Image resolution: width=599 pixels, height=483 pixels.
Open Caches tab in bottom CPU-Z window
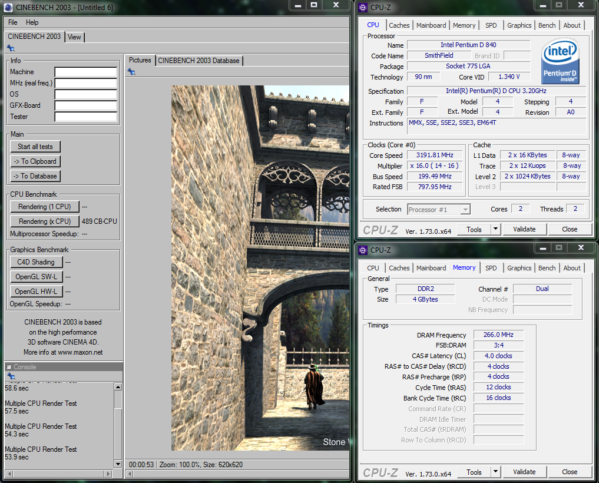click(x=399, y=268)
